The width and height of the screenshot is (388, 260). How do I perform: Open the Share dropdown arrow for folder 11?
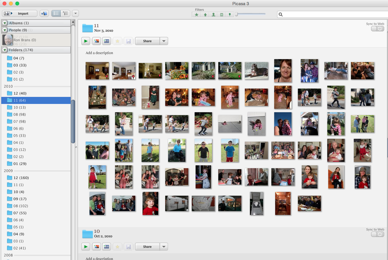[164, 41]
